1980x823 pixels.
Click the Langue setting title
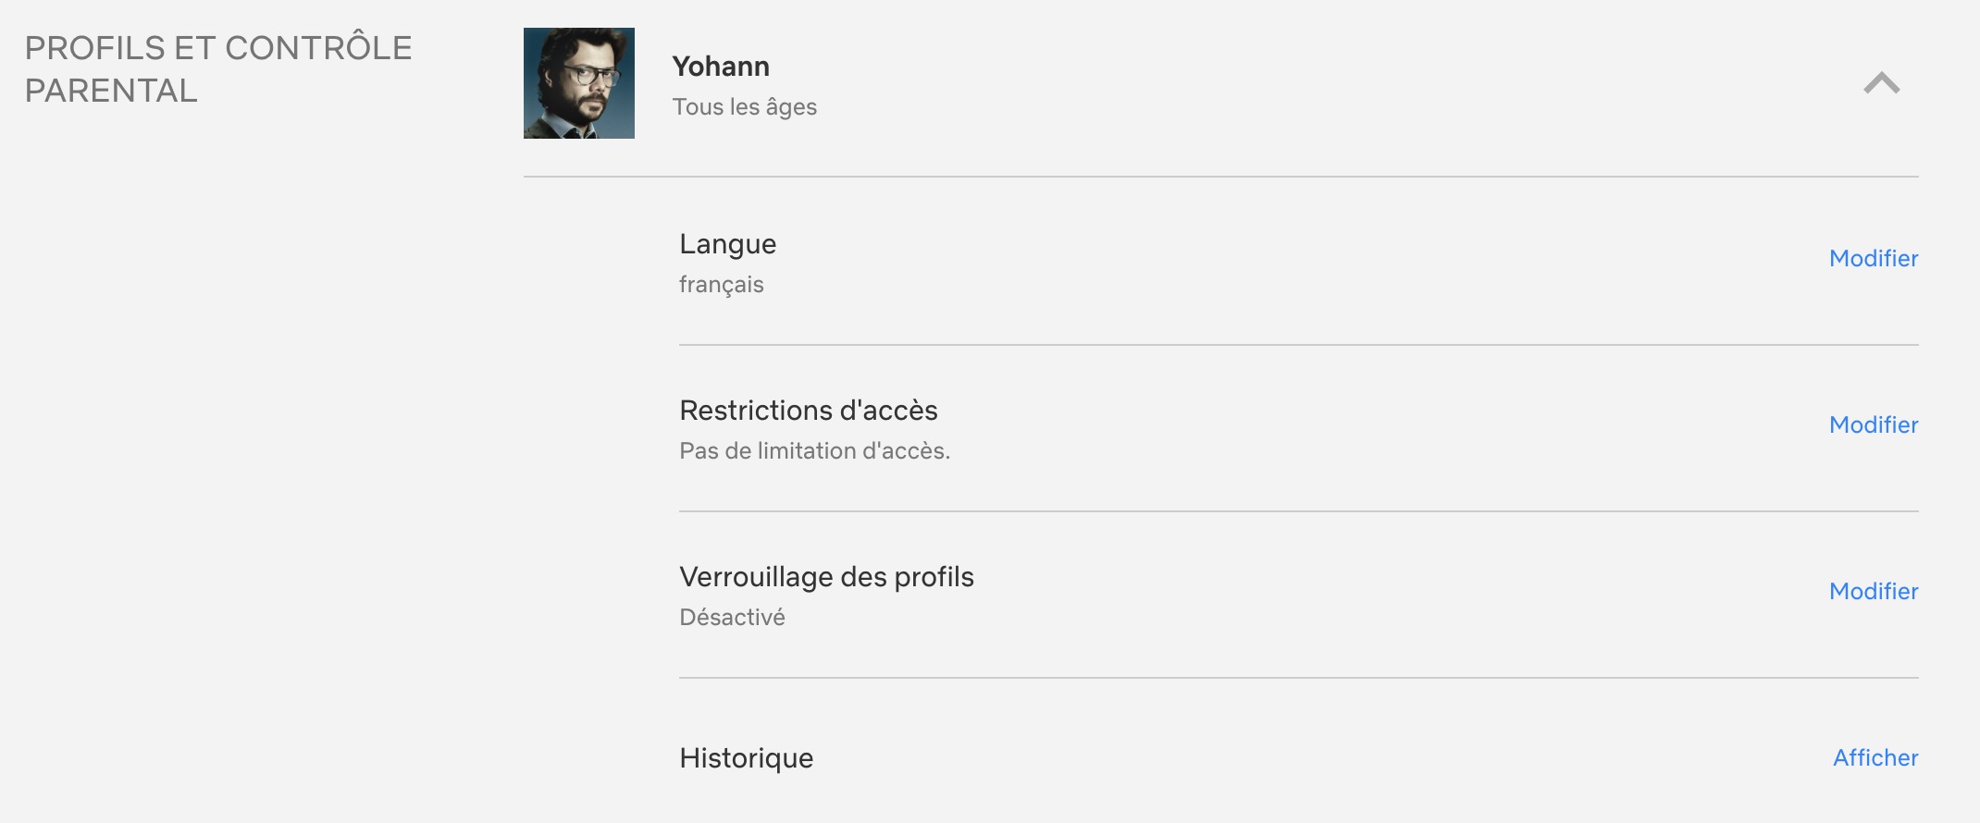point(727,244)
